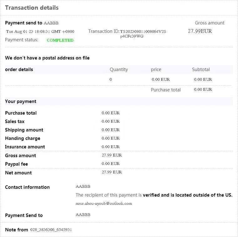Click the Your payment section header
Screen dimensions: 238x237
click(21, 101)
